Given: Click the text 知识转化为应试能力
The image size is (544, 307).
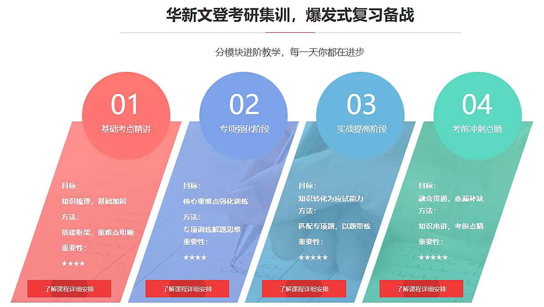Looking at the screenshot, I should point(331,198).
